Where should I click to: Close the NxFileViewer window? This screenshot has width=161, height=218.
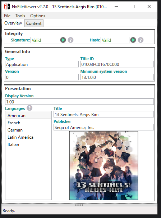(149, 6)
